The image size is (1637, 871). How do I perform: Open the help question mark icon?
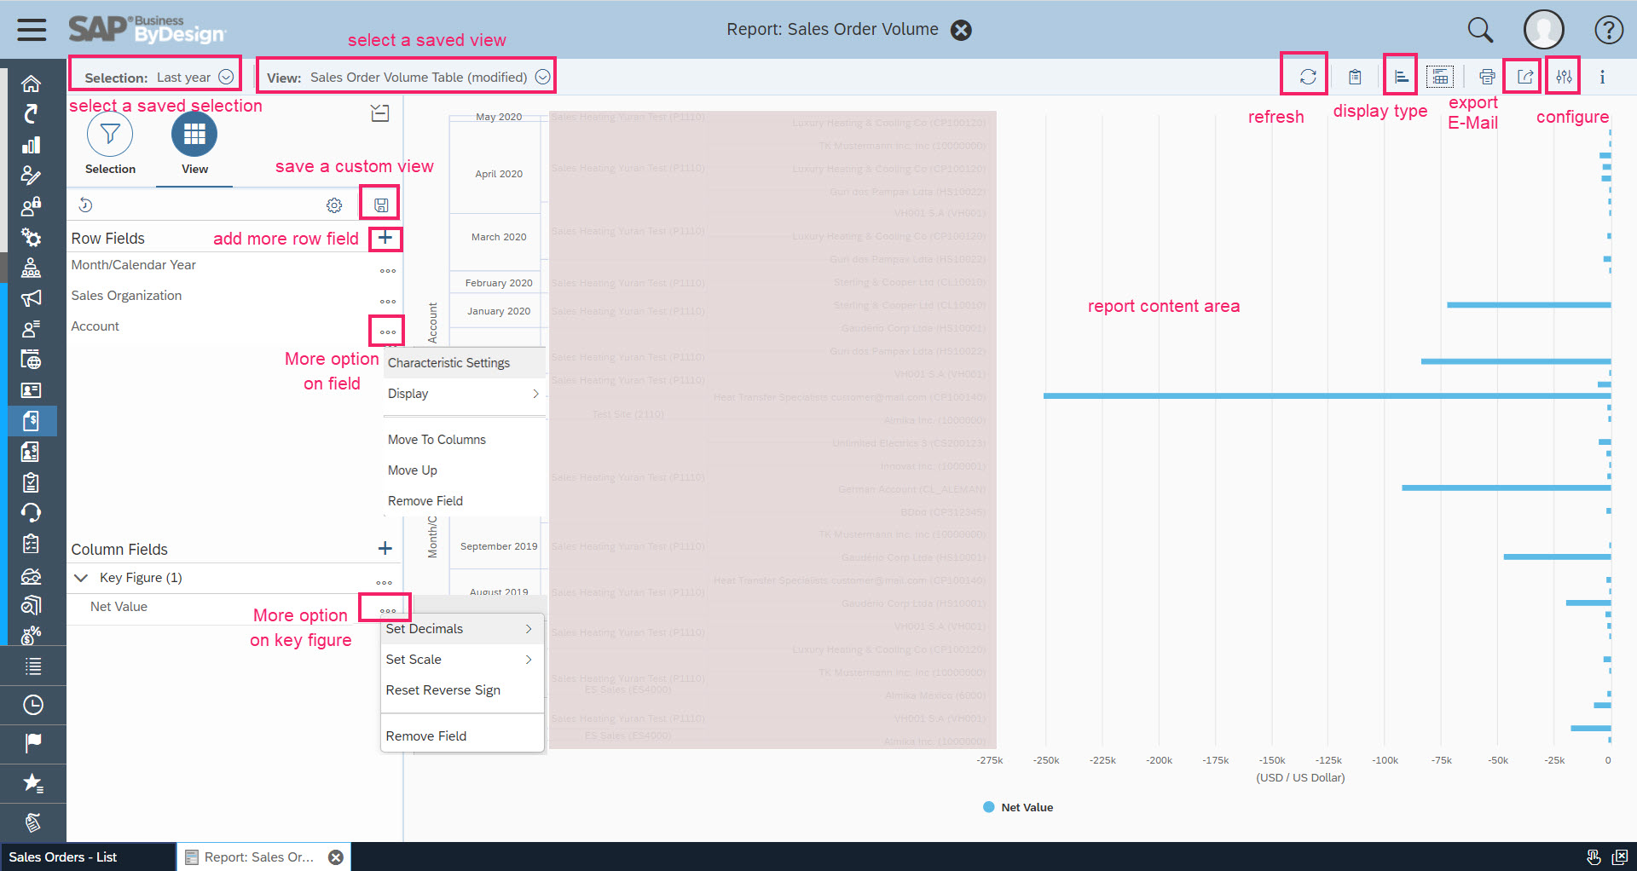[1609, 30]
